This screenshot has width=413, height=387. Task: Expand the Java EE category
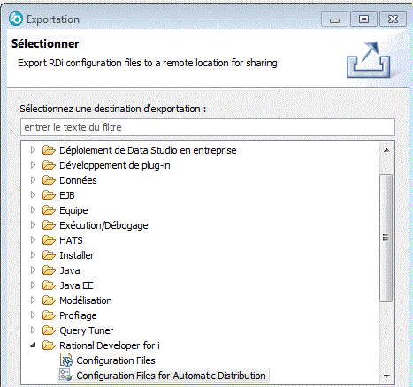tap(33, 285)
